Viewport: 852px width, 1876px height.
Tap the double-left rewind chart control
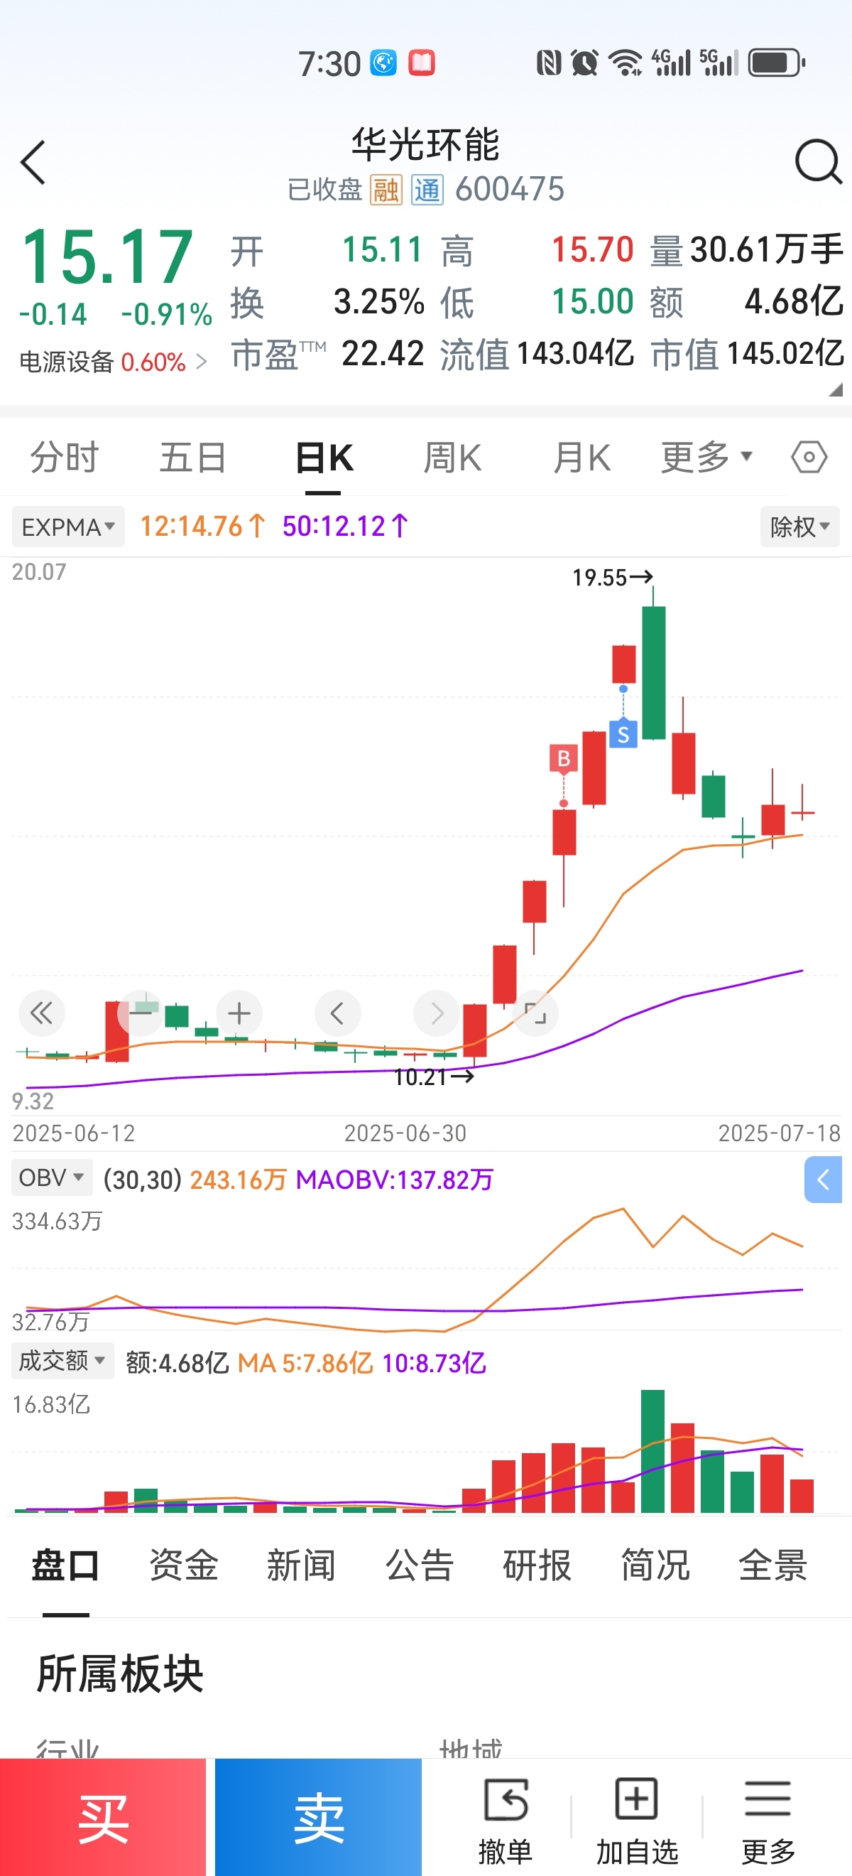pos(41,1013)
